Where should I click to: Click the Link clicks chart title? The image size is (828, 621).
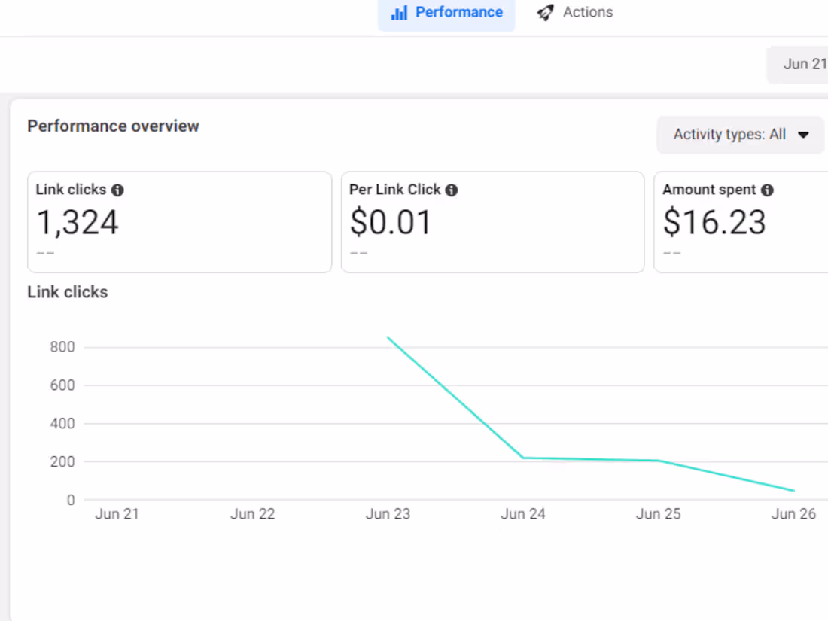pos(68,292)
